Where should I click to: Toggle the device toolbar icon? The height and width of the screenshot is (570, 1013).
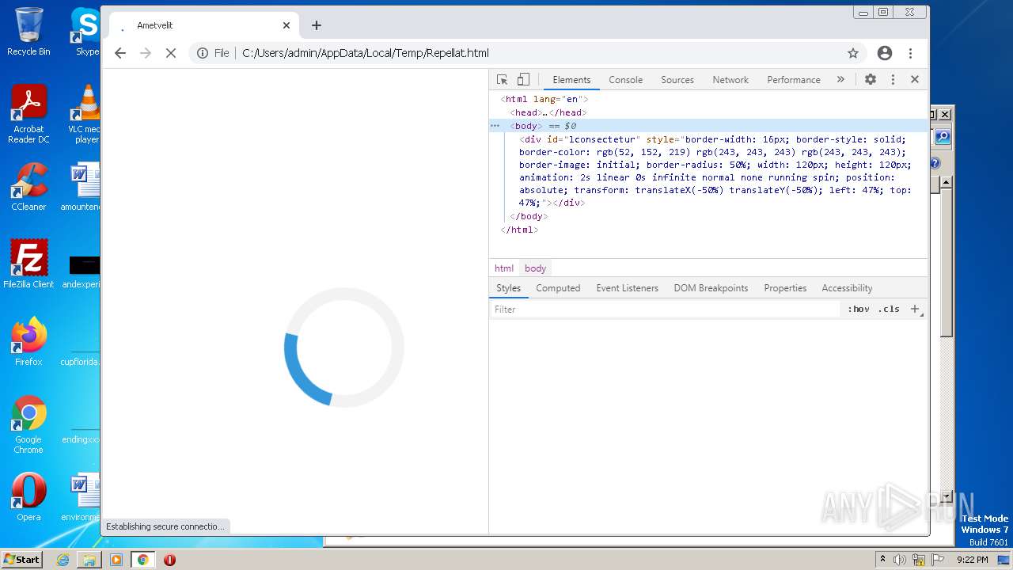pos(523,79)
